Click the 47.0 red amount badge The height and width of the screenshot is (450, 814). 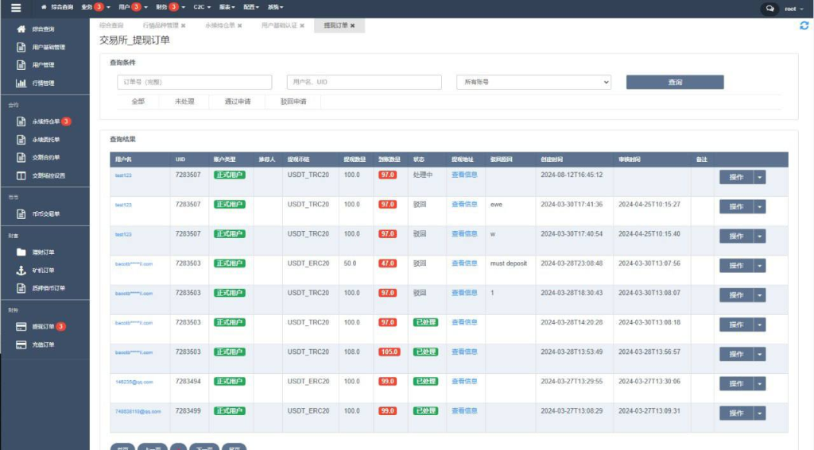(388, 263)
